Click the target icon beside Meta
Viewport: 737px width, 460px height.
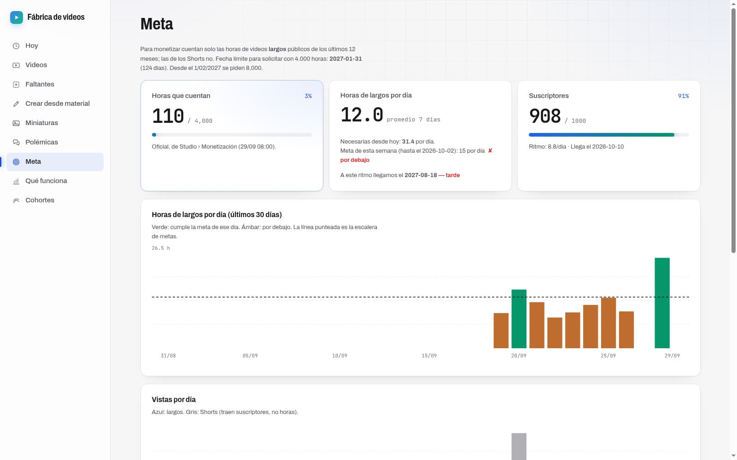coord(16,162)
